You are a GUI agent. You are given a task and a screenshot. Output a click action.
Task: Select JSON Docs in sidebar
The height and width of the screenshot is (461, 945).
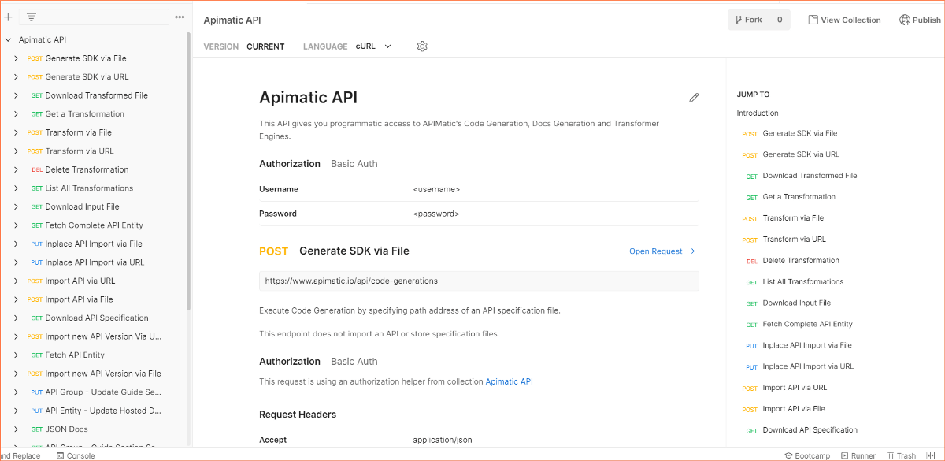pyautogui.click(x=67, y=429)
